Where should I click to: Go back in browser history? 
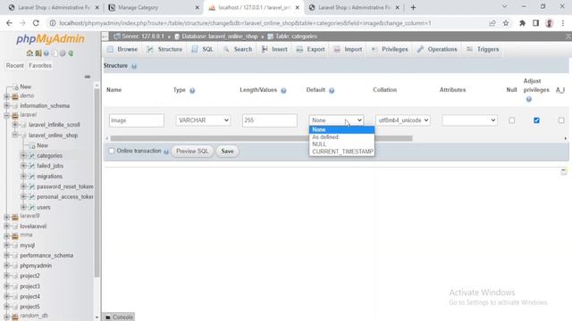pyautogui.click(x=9, y=23)
